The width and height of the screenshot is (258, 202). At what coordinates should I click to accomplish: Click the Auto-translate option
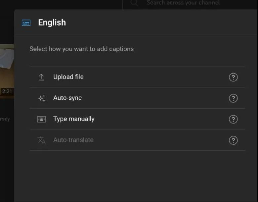point(137,140)
